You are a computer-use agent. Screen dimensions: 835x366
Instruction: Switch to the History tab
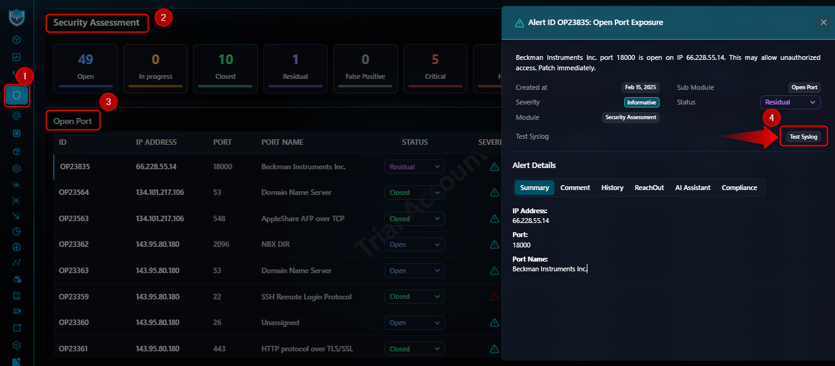click(612, 188)
